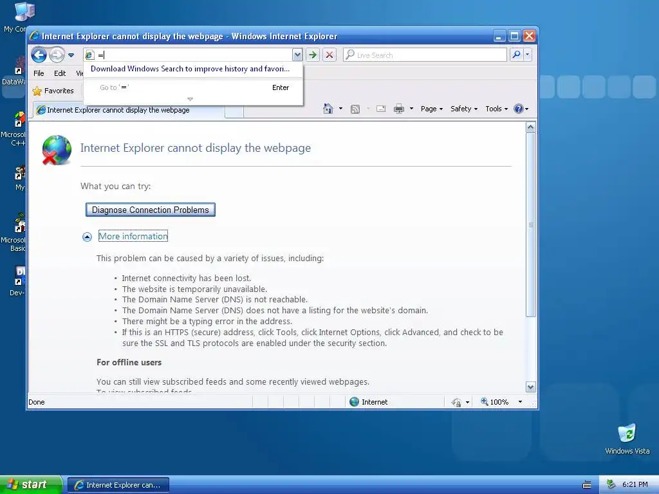Open the search provider dropdown arrow

(x=528, y=55)
